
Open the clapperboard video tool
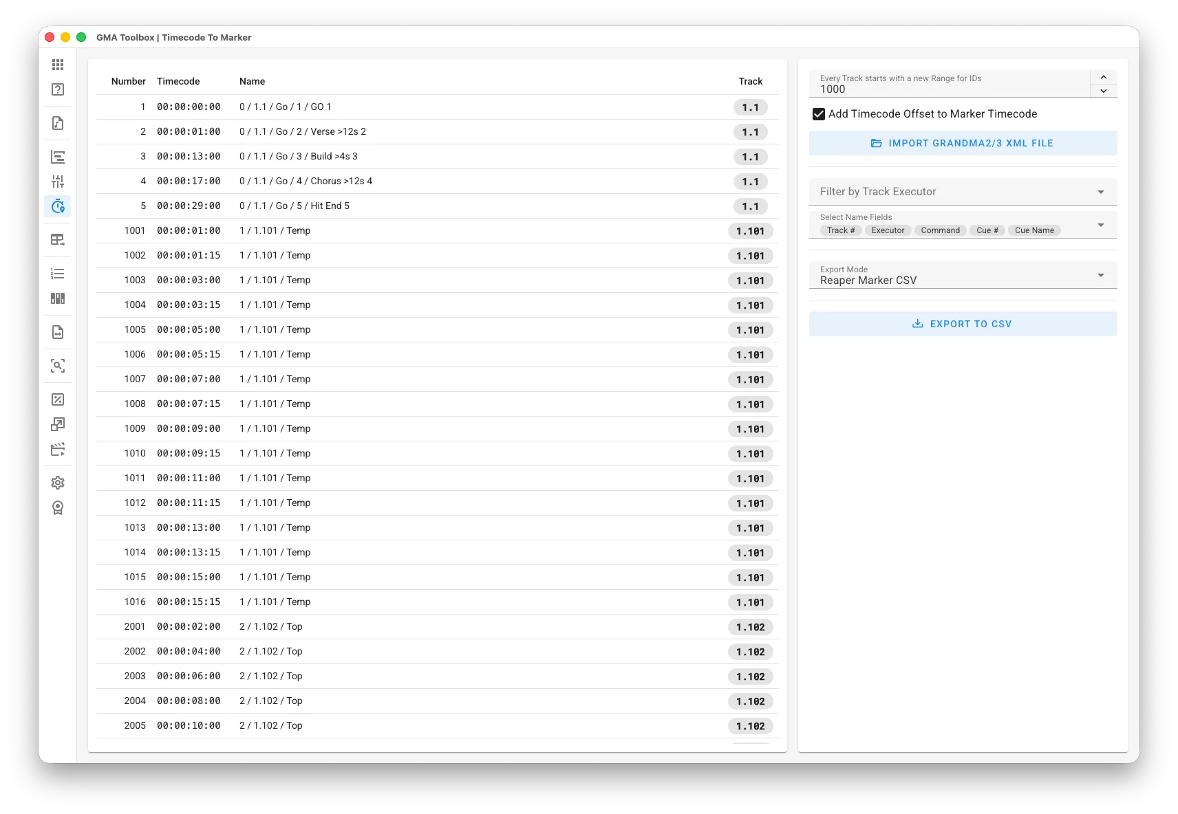[x=58, y=448]
